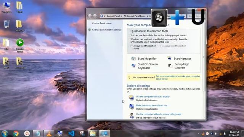Open Use the computer without a mouse or keyboard
Screen dimensions: 244x137
159,114
